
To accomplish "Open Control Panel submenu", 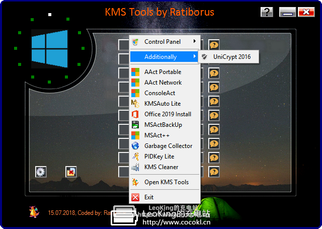I will pos(165,42).
